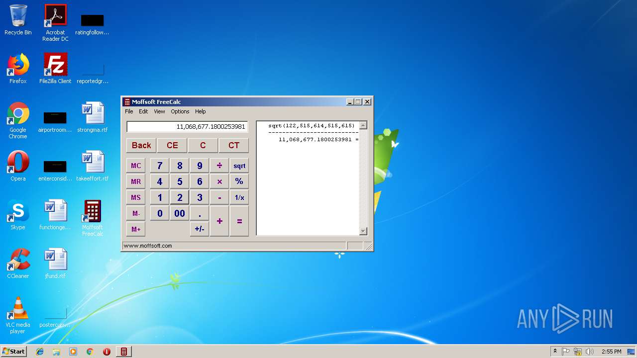The image size is (637, 358).
Task: Select the airportroom... desktop file
Action: point(55,120)
